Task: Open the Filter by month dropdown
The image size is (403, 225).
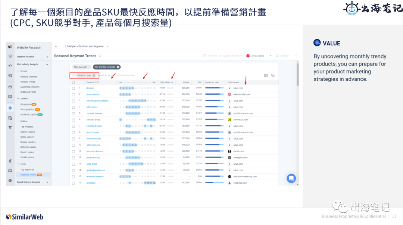Action: [x=81, y=67]
